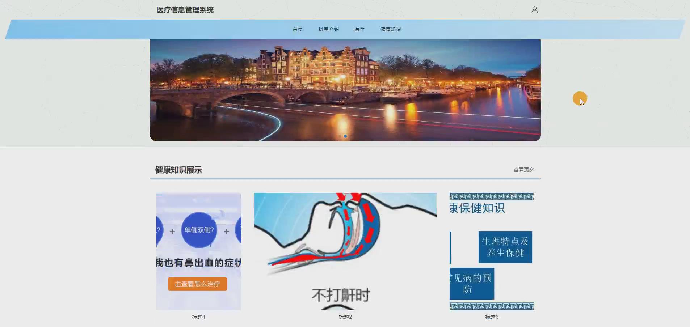Select the 首页 navigation item
The height and width of the screenshot is (327, 690).
(x=297, y=29)
